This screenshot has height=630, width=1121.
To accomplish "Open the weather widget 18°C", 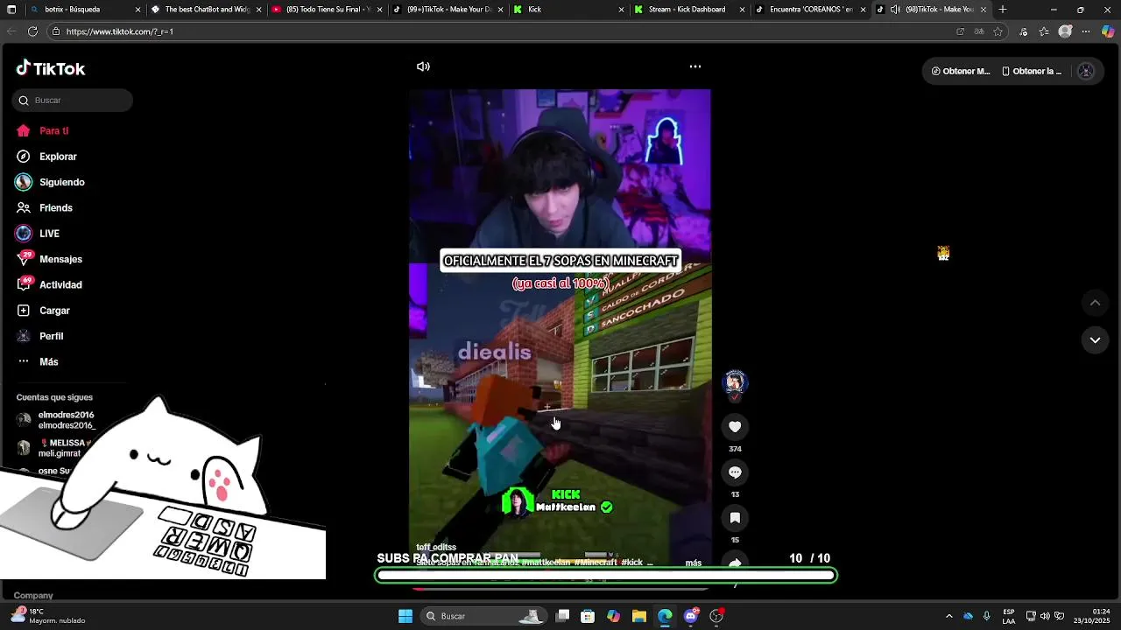I will [48, 617].
